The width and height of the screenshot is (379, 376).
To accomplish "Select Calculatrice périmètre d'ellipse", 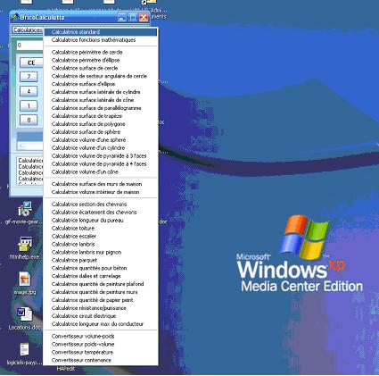I will [101, 60].
